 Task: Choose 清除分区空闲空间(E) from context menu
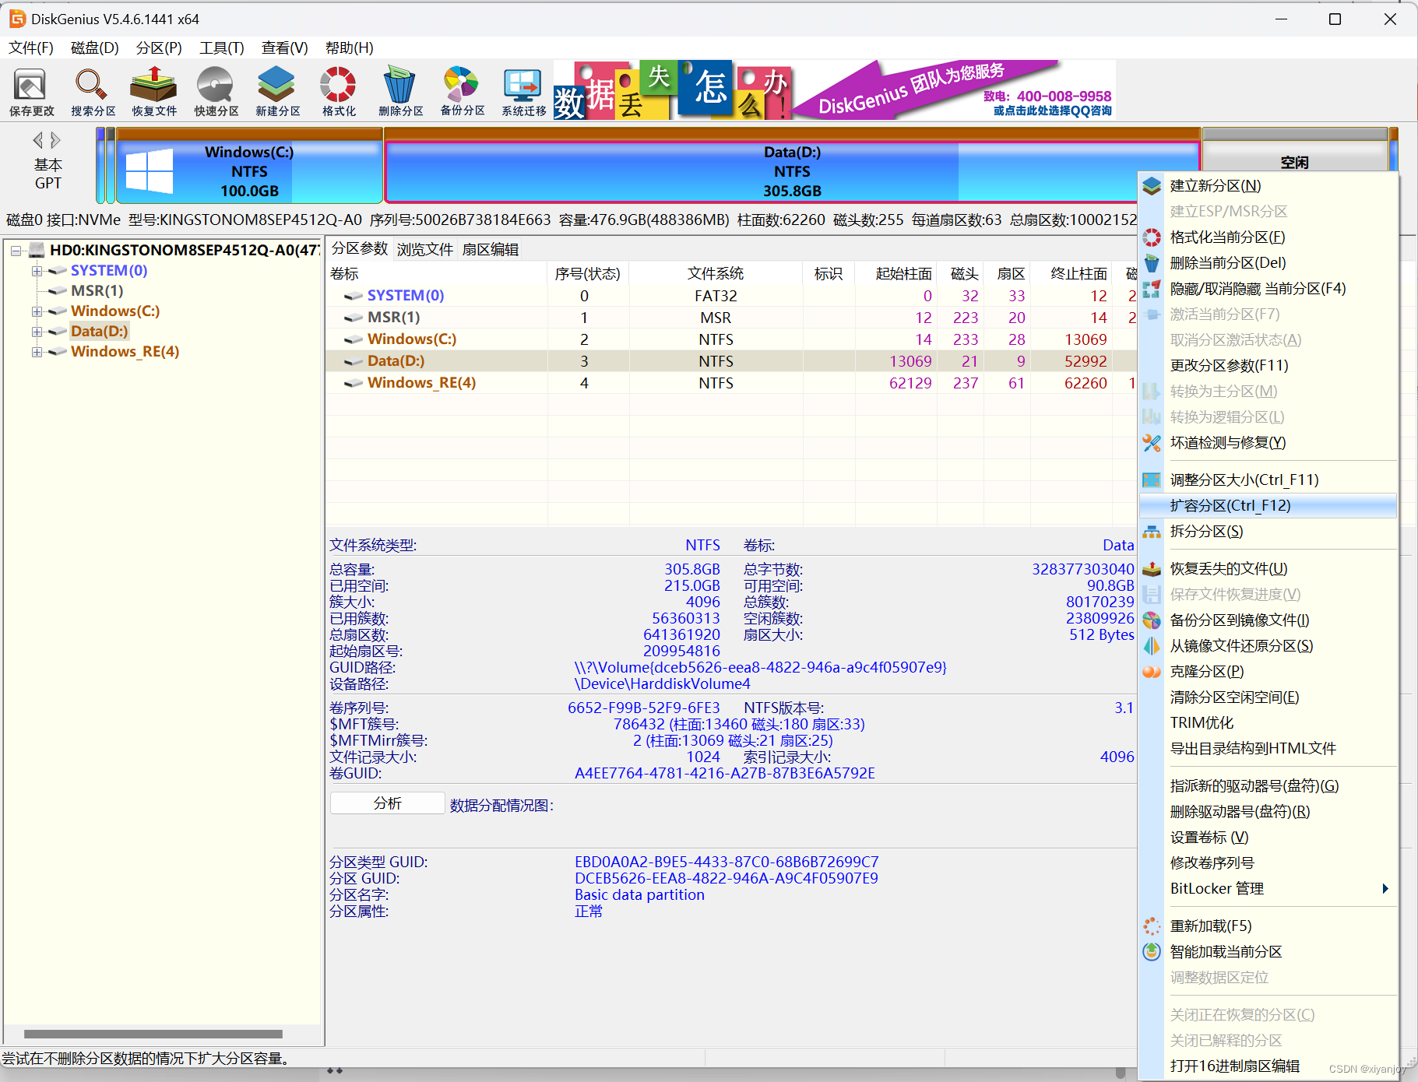(1268, 697)
